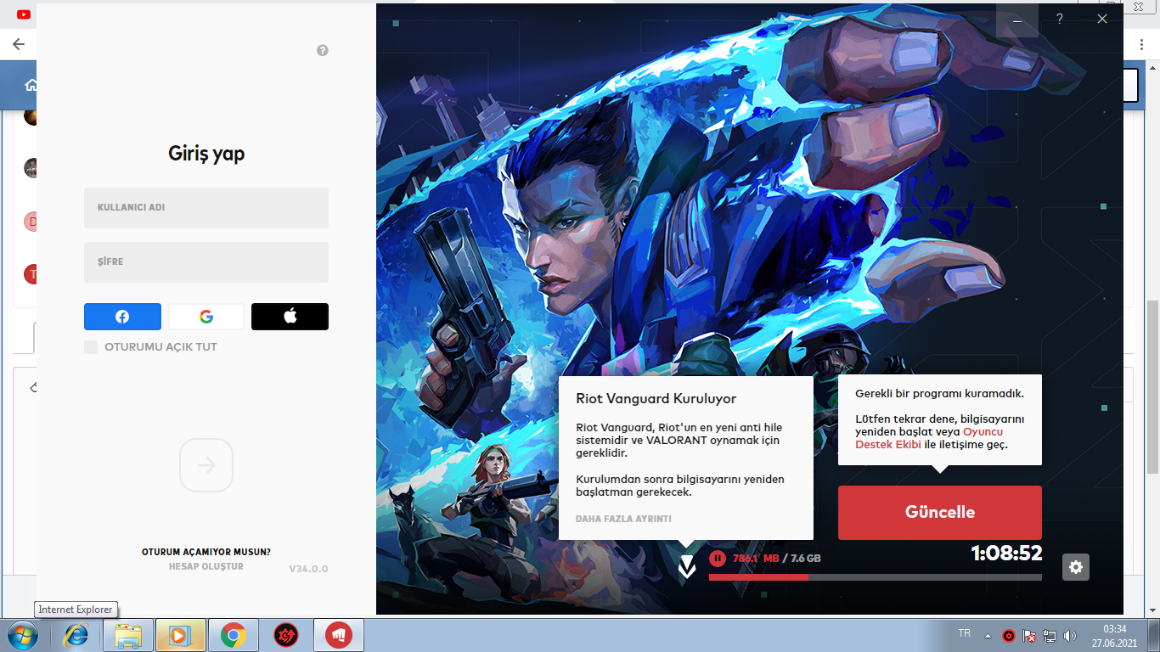The image size is (1160, 652).
Task: Sign in with Google
Action: point(206,317)
